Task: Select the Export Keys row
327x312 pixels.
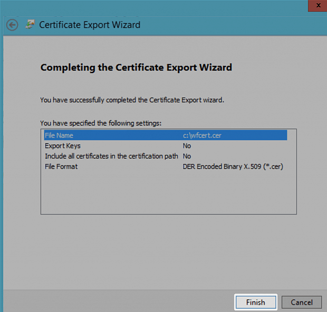Action: click(x=166, y=145)
